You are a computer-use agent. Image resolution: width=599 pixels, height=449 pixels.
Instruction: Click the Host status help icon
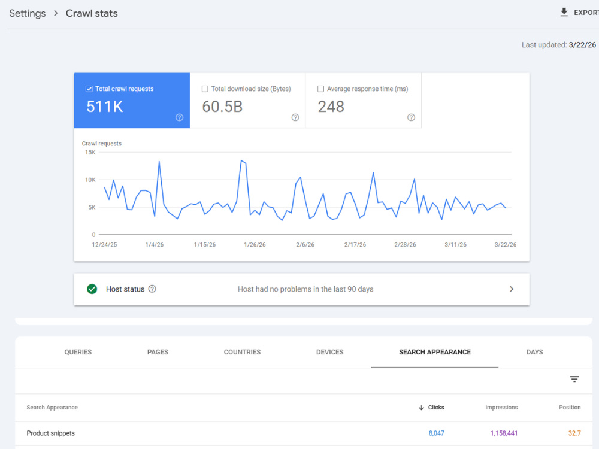point(152,289)
